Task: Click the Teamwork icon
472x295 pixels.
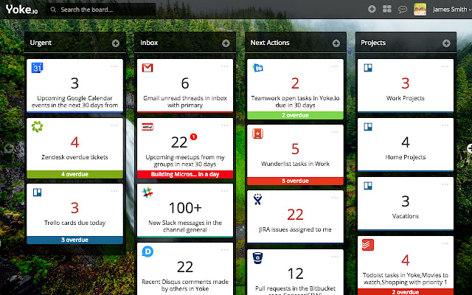Action: point(257,68)
